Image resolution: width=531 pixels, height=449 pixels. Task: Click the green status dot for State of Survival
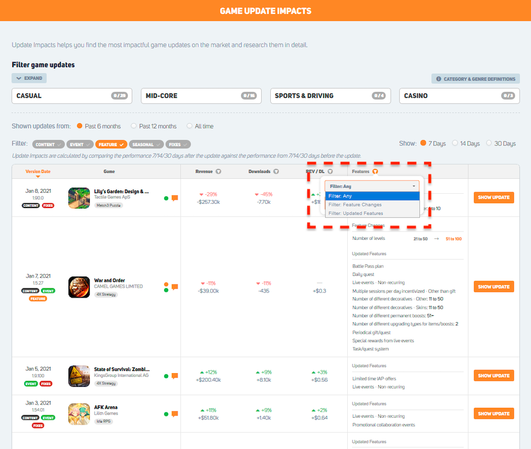click(x=166, y=376)
